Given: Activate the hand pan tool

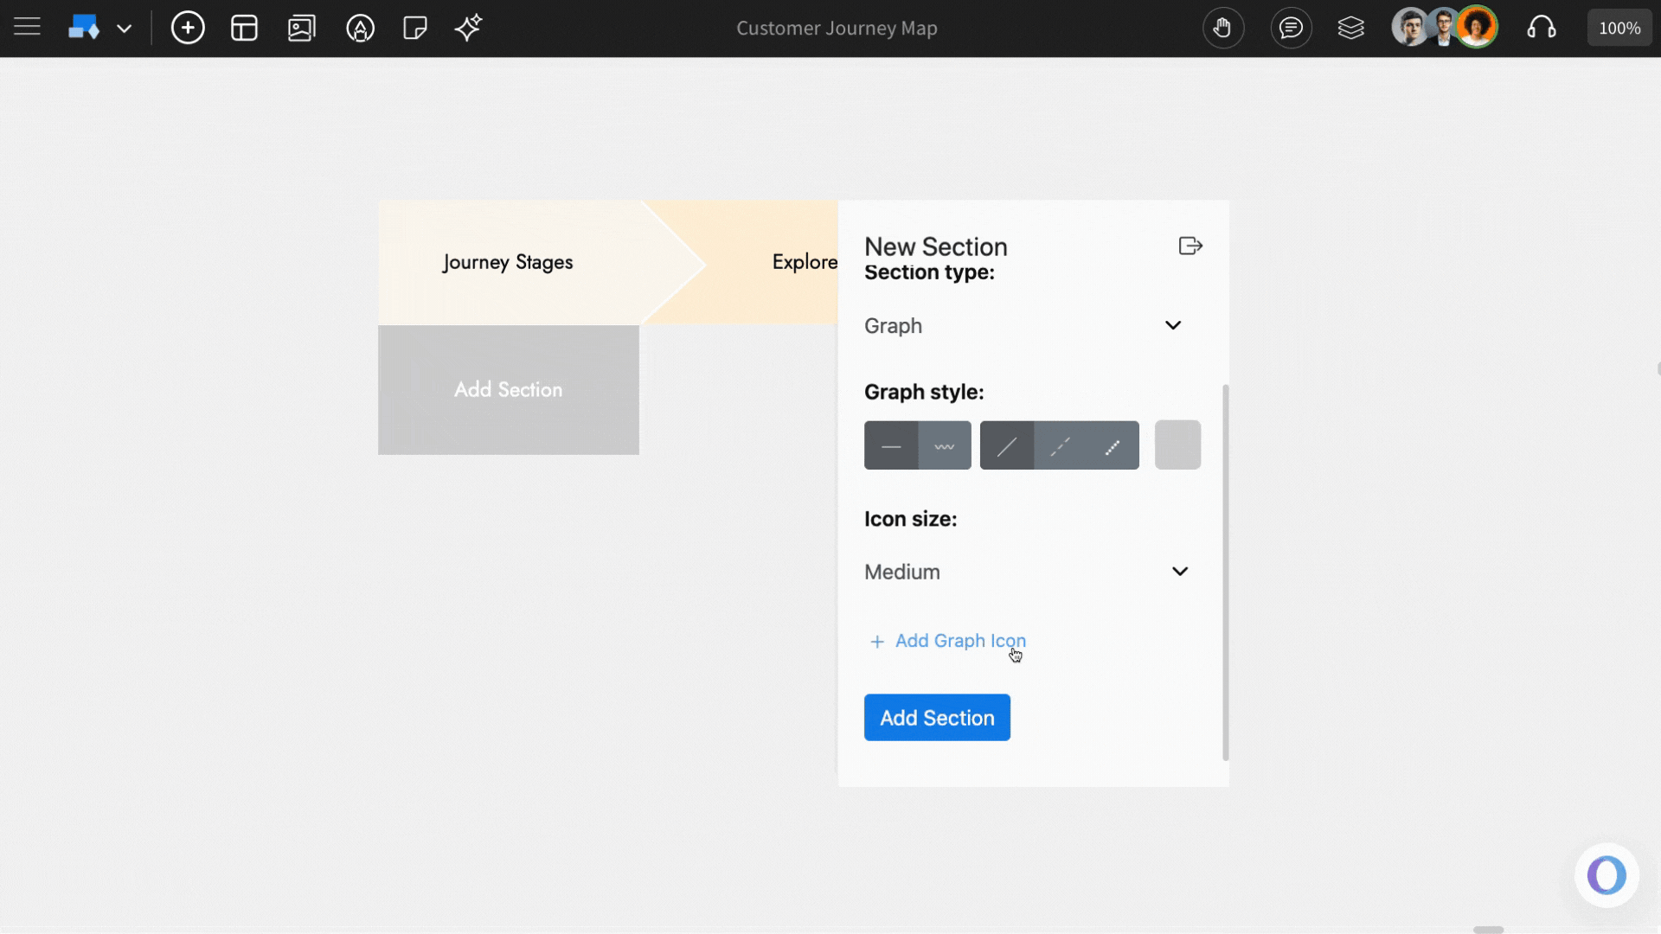Looking at the screenshot, I should click(x=1223, y=28).
